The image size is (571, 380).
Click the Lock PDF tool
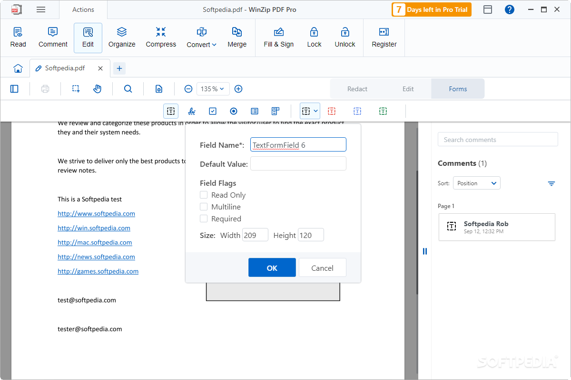pyautogui.click(x=314, y=38)
